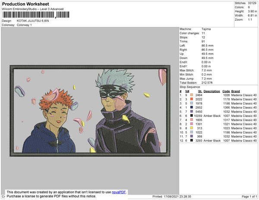Click the novaPDF hyperlink
The image size is (259, 200).
tap(119, 192)
